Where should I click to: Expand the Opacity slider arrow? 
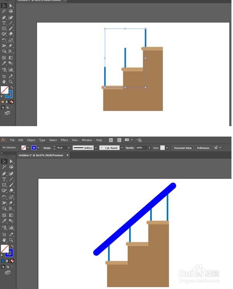point(149,148)
